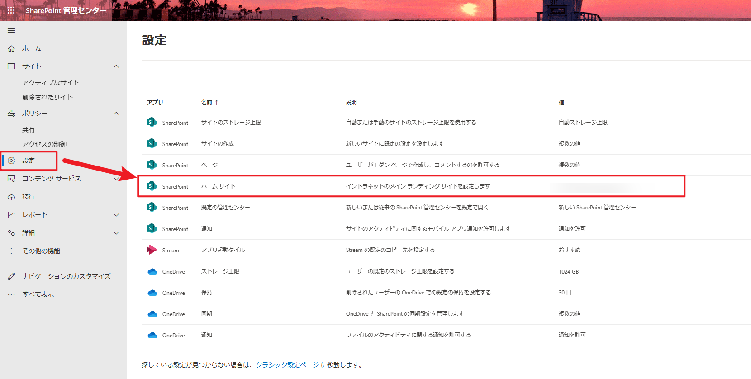Image resolution: width=751 pixels, height=379 pixels.
Task: Click the その他の機能 vertical dots icon
Action: click(x=11, y=251)
